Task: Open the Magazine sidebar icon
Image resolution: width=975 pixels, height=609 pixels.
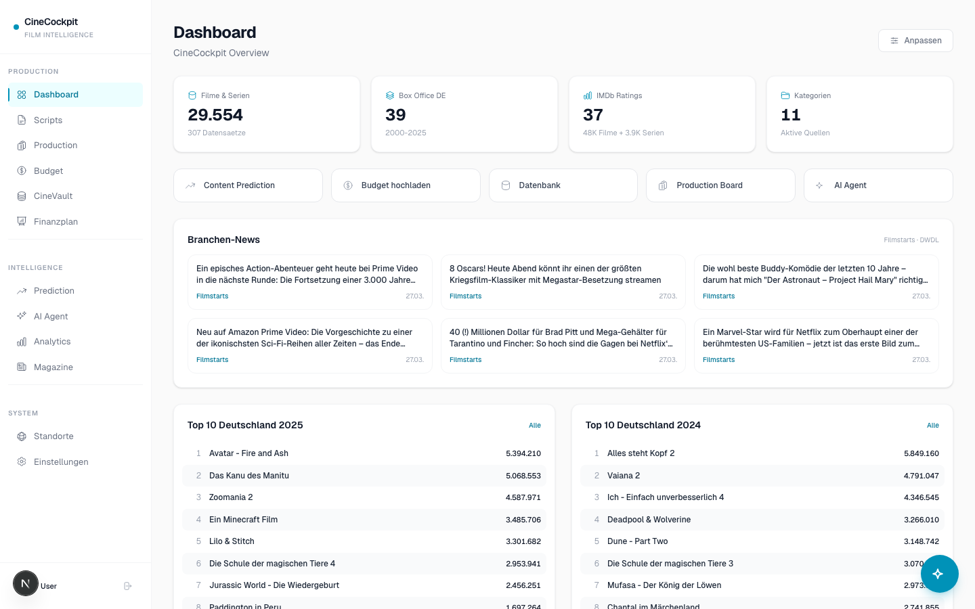Action: tap(22, 367)
